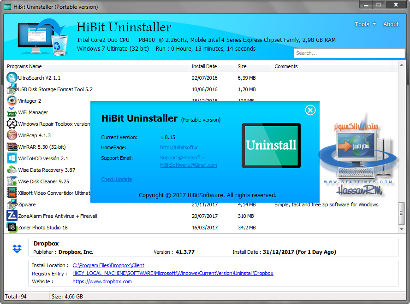Select the Vintager 2 program icon

point(12,100)
